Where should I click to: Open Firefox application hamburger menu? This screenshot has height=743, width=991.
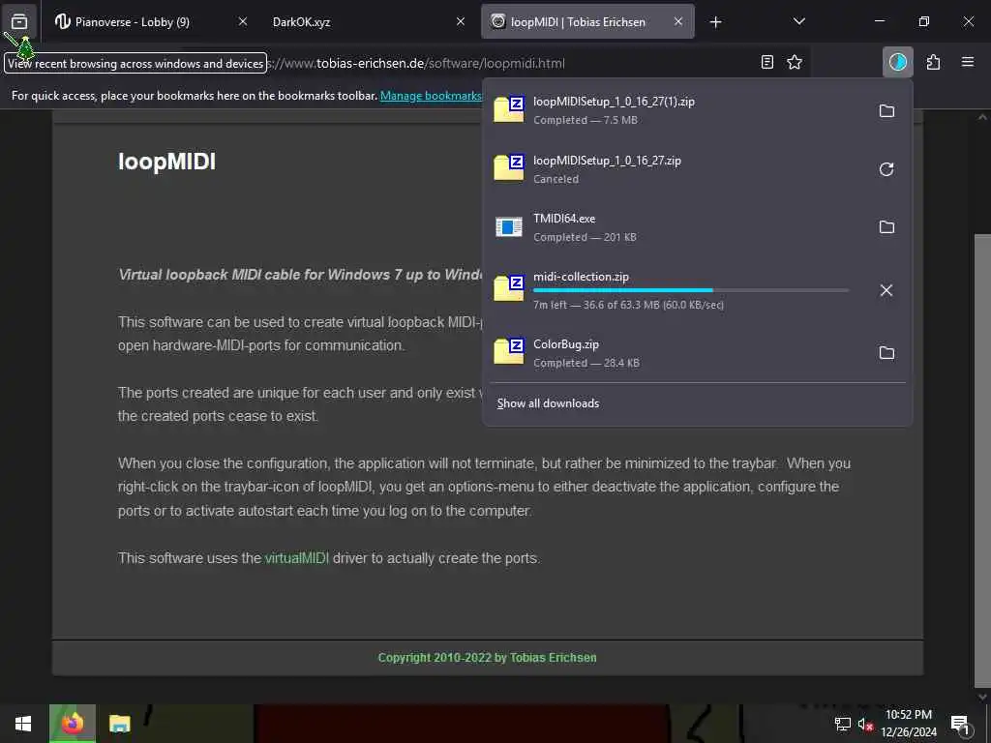[968, 62]
